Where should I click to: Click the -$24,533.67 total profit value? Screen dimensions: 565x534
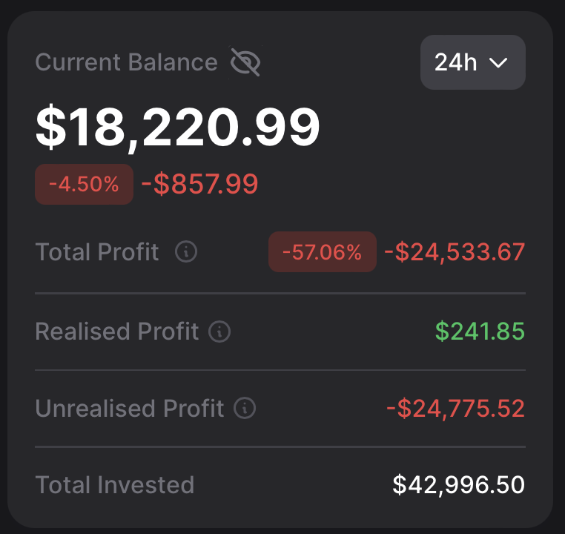click(455, 252)
